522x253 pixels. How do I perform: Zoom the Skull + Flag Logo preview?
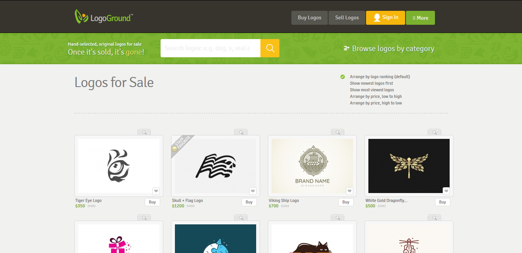pyautogui.click(x=241, y=132)
